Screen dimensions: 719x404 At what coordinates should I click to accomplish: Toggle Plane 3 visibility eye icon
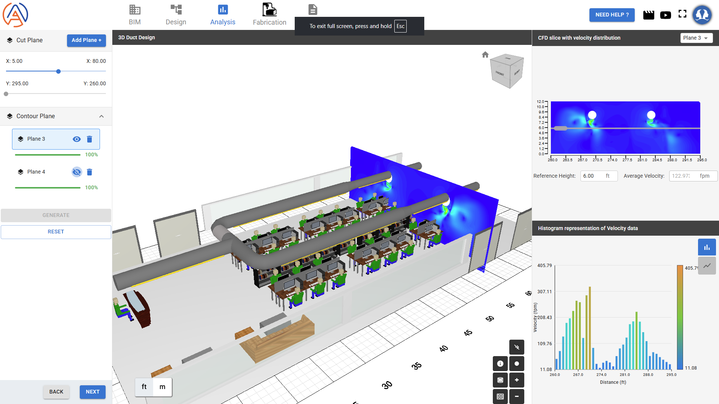(x=76, y=139)
